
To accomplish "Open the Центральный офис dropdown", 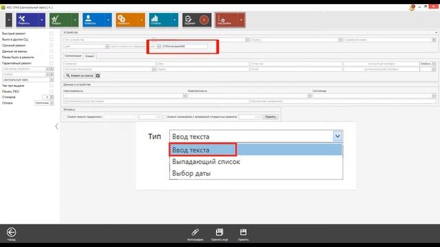I will pyautogui.click(x=52, y=80).
